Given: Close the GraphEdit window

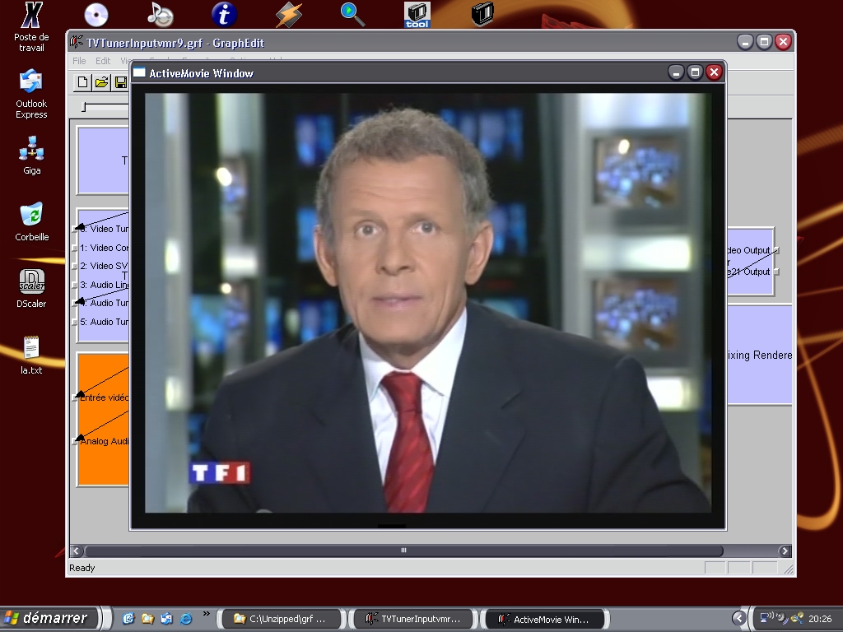Looking at the screenshot, I should 784,42.
